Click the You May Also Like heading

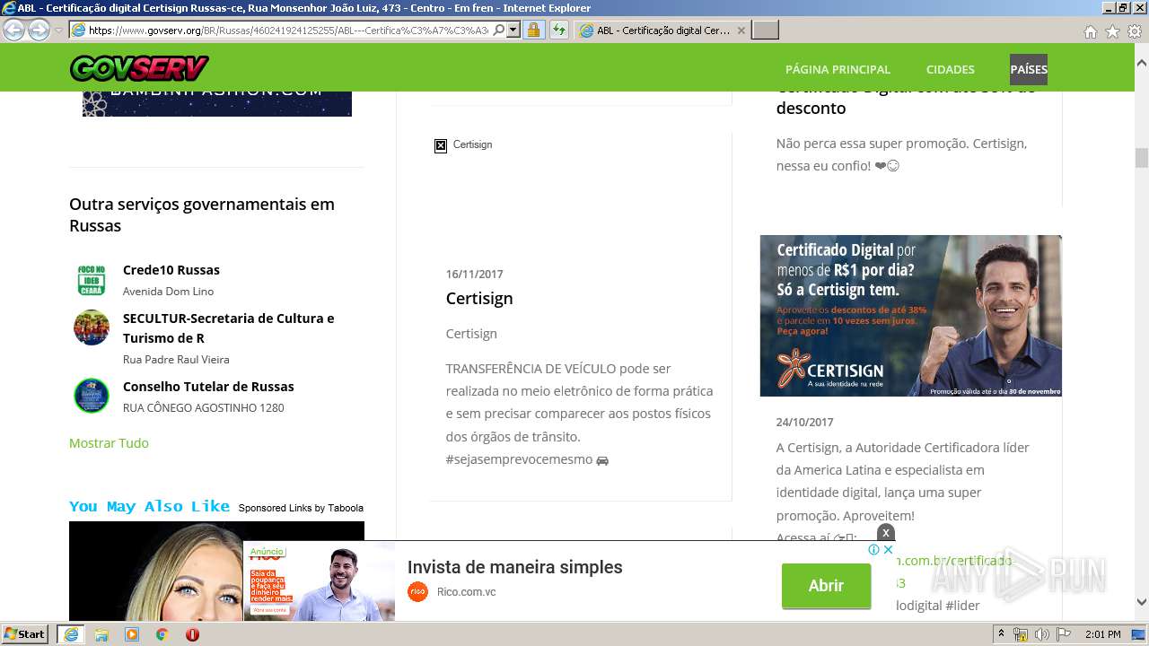[150, 507]
